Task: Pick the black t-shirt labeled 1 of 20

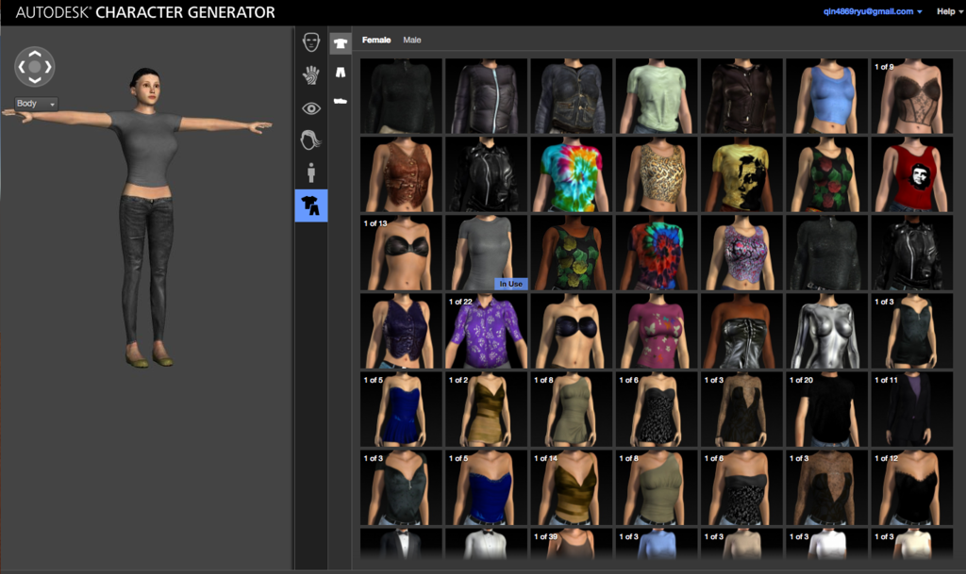Action: point(826,410)
